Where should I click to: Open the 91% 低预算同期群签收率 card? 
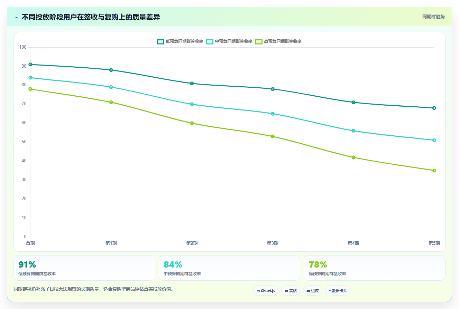(x=84, y=268)
